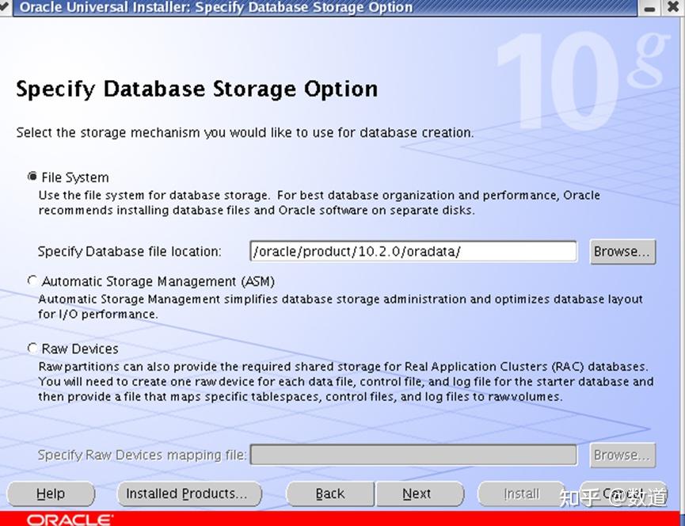This screenshot has height=526, width=685.
Task: Click Browse next to Raw Devices mapping file
Action: pos(622,455)
